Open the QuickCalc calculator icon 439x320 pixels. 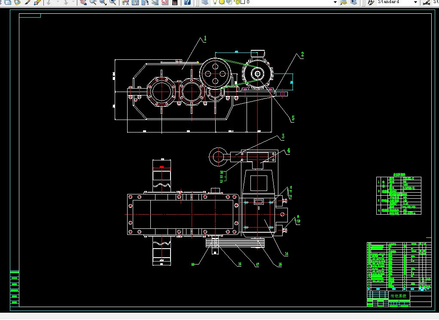click(175, 2)
